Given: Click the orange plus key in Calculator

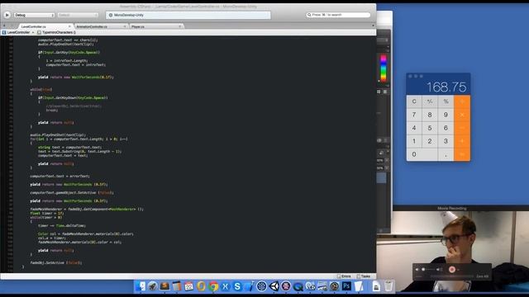Looking at the screenshot, I should coord(462,141).
